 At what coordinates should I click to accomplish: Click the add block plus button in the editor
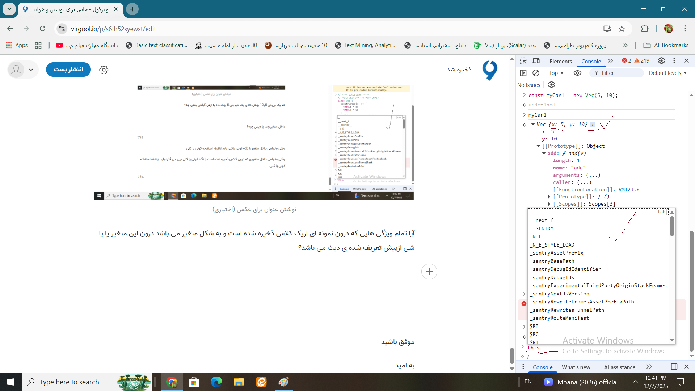[x=429, y=272]
